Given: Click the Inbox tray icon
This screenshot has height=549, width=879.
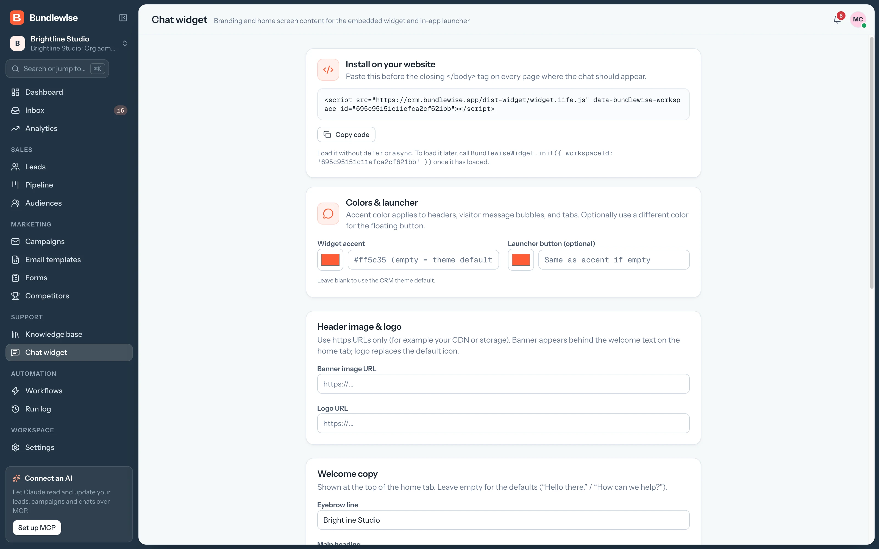Looking at the screenshot, I should point(15,110).
